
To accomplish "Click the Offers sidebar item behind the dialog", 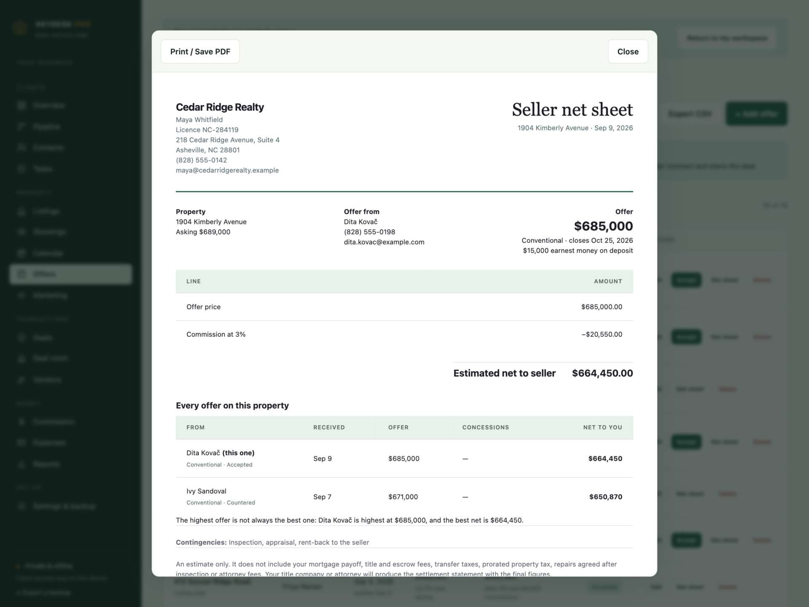I will [x=71, y=274].
